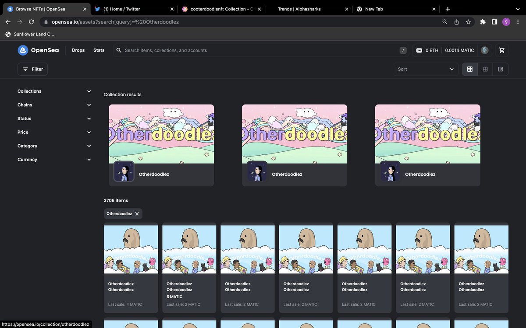Open Sunflower Land bookmark
The height and width of the screenshot is (328, 526).
30,34
